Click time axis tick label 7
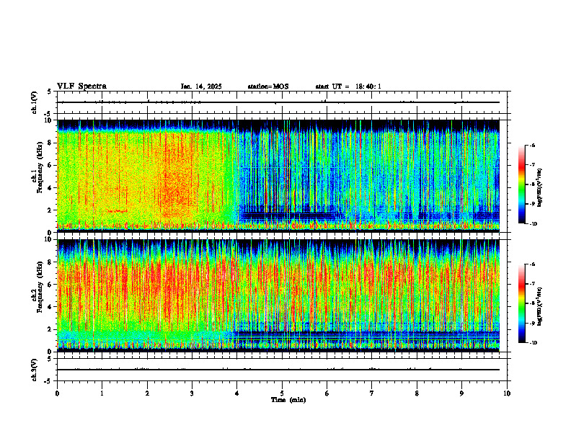This screenshot has width=571, height=441. (372, 393)
